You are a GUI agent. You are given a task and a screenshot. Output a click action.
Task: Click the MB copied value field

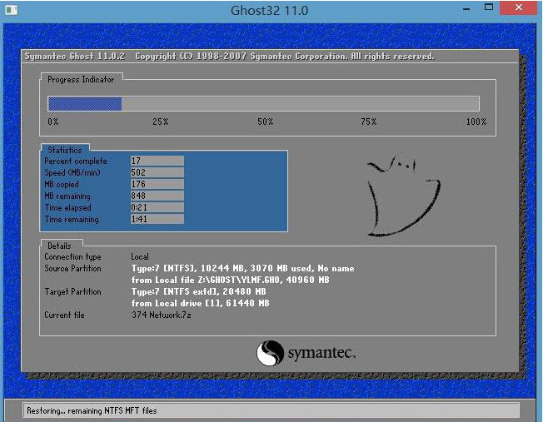coord(157,184)
